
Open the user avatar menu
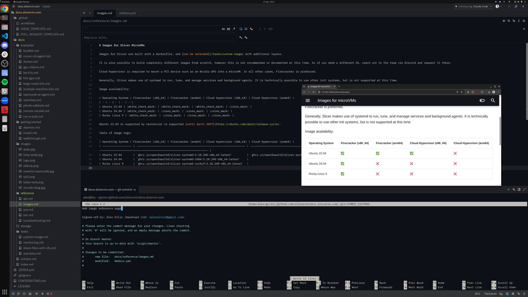click(x=498, y=7)
